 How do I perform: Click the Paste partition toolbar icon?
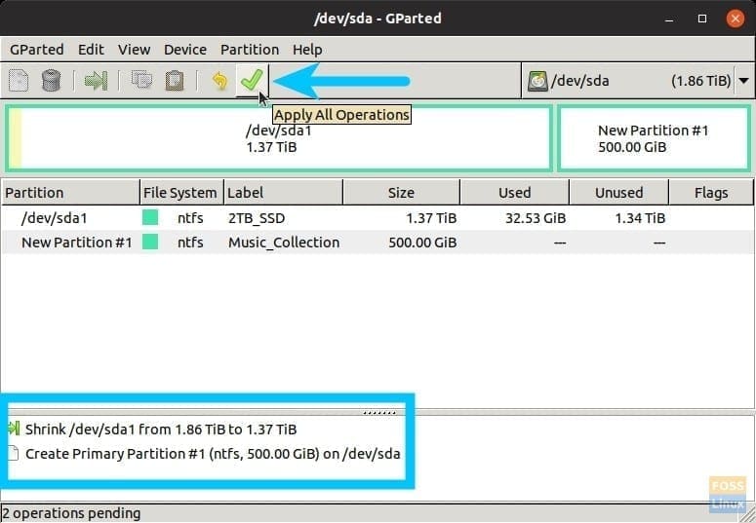coord(174,81)
